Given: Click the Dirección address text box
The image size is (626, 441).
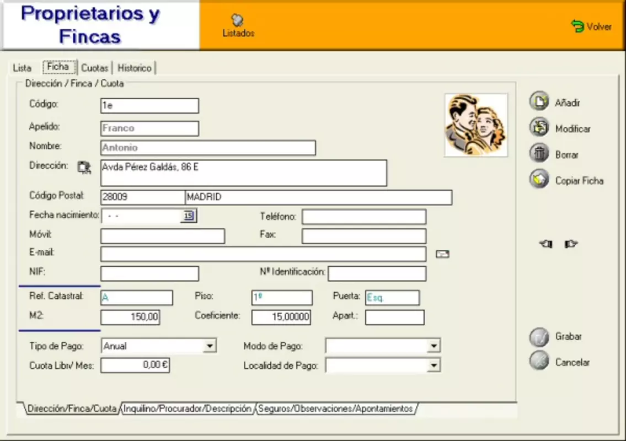Looking at the screenshot, I should click(244, 173).
